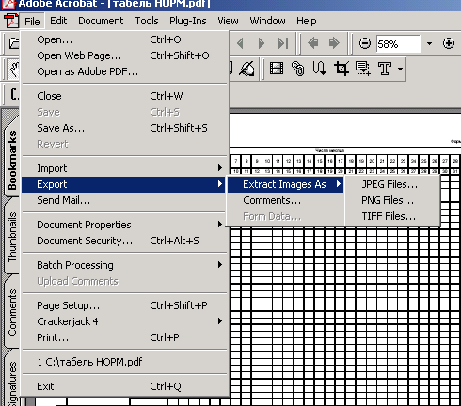Screen dimensions: 461x406
Task: Choose Page Setup... entry
Action: (x=123, y=305)
